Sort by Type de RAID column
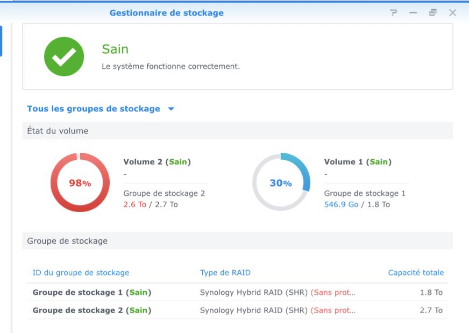This screenshot has width=469, height=333. [225, 273]
